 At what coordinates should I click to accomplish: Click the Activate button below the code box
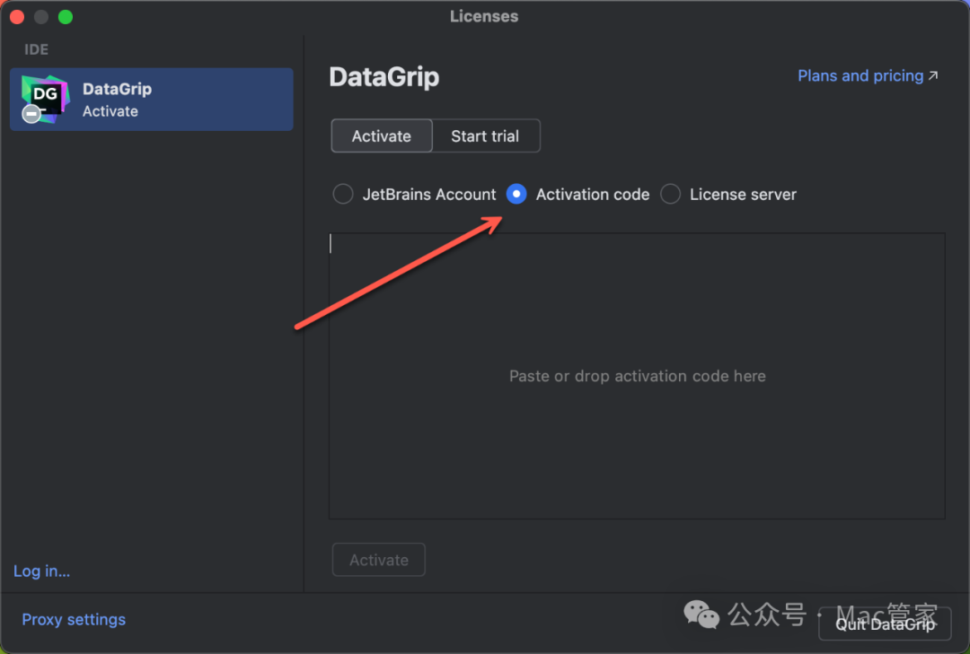pos(378,560)
